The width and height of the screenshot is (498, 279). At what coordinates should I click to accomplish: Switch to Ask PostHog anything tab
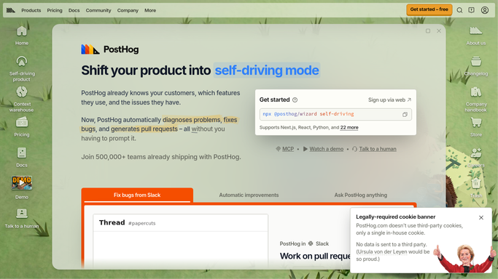360,195
